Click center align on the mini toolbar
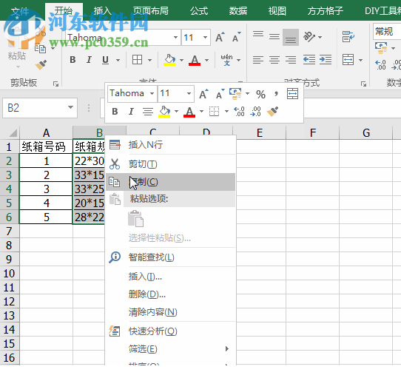The width and height of the screenshot is (401, 375). pos(148,112)
